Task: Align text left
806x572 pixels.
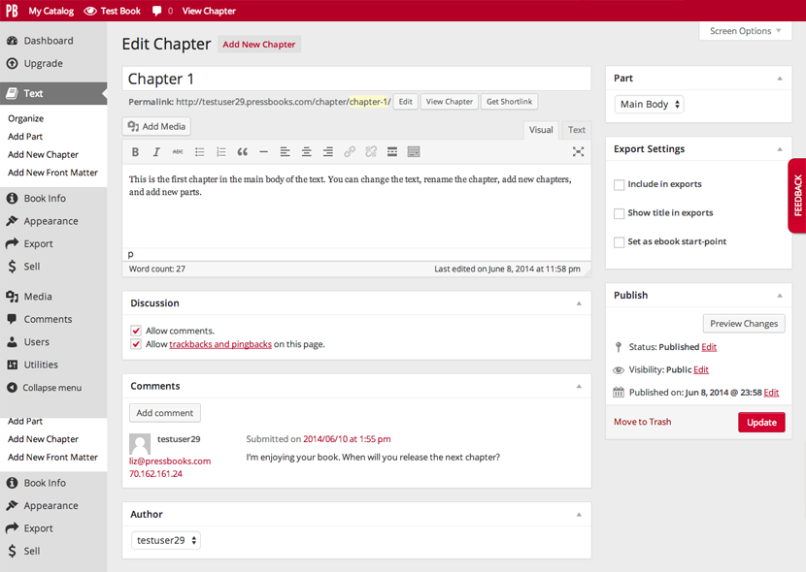Action: tap(285, 152)
